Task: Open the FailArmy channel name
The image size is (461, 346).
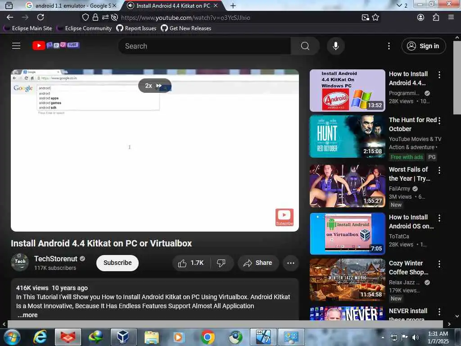Action: point(399,189)
